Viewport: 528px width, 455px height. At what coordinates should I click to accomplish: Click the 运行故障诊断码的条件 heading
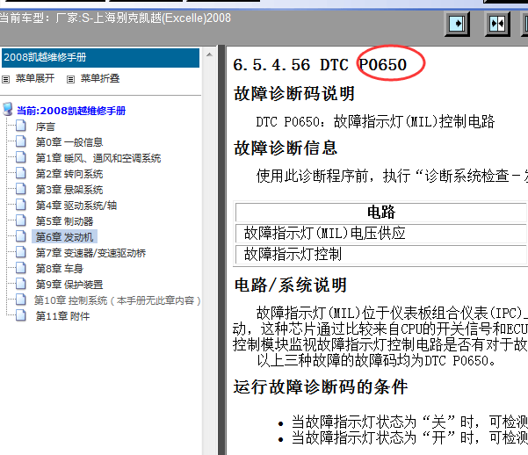(x=321, y=386)
